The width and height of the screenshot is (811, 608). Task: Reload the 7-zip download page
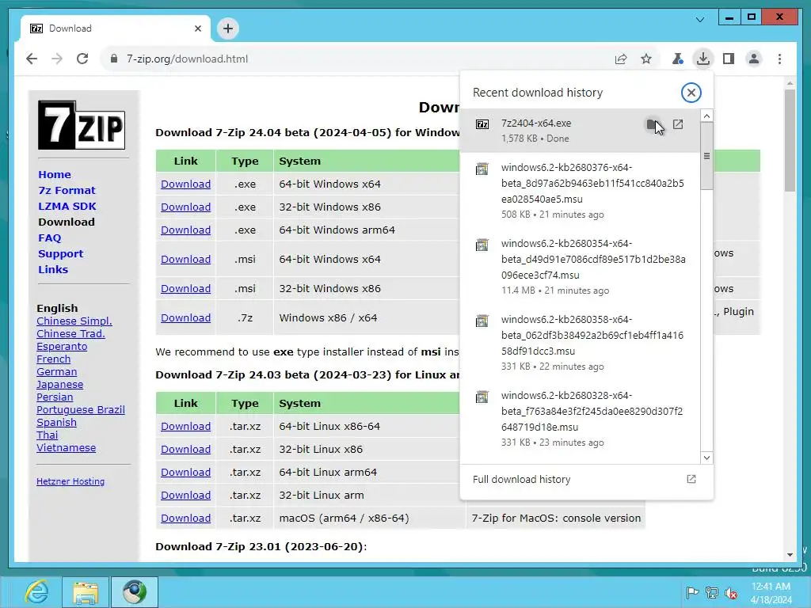tap(82, 59)
